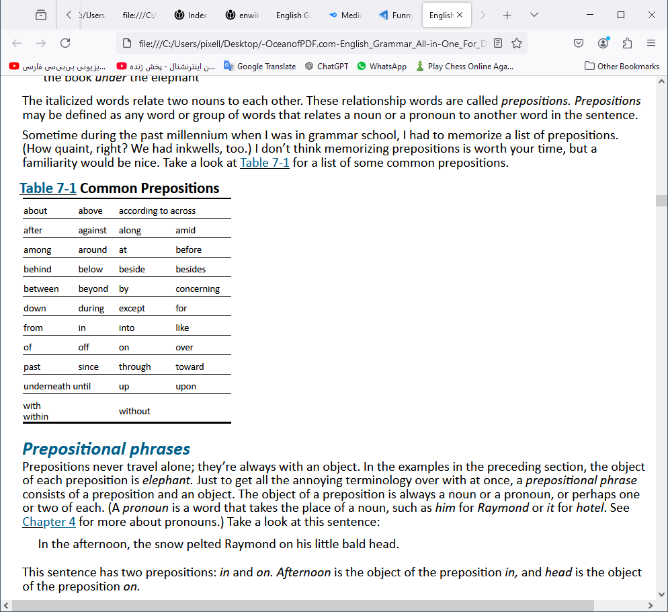Click the vertical scrollbar down arrow
Image resolution: width=668 pixels, height=612 pixels.
[661, 594]
